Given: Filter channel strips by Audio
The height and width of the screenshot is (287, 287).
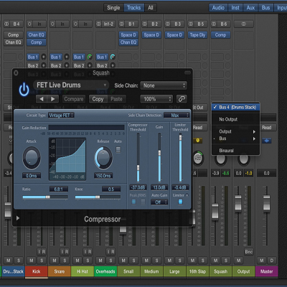Looking at the screenshot, I should point(218,8).
